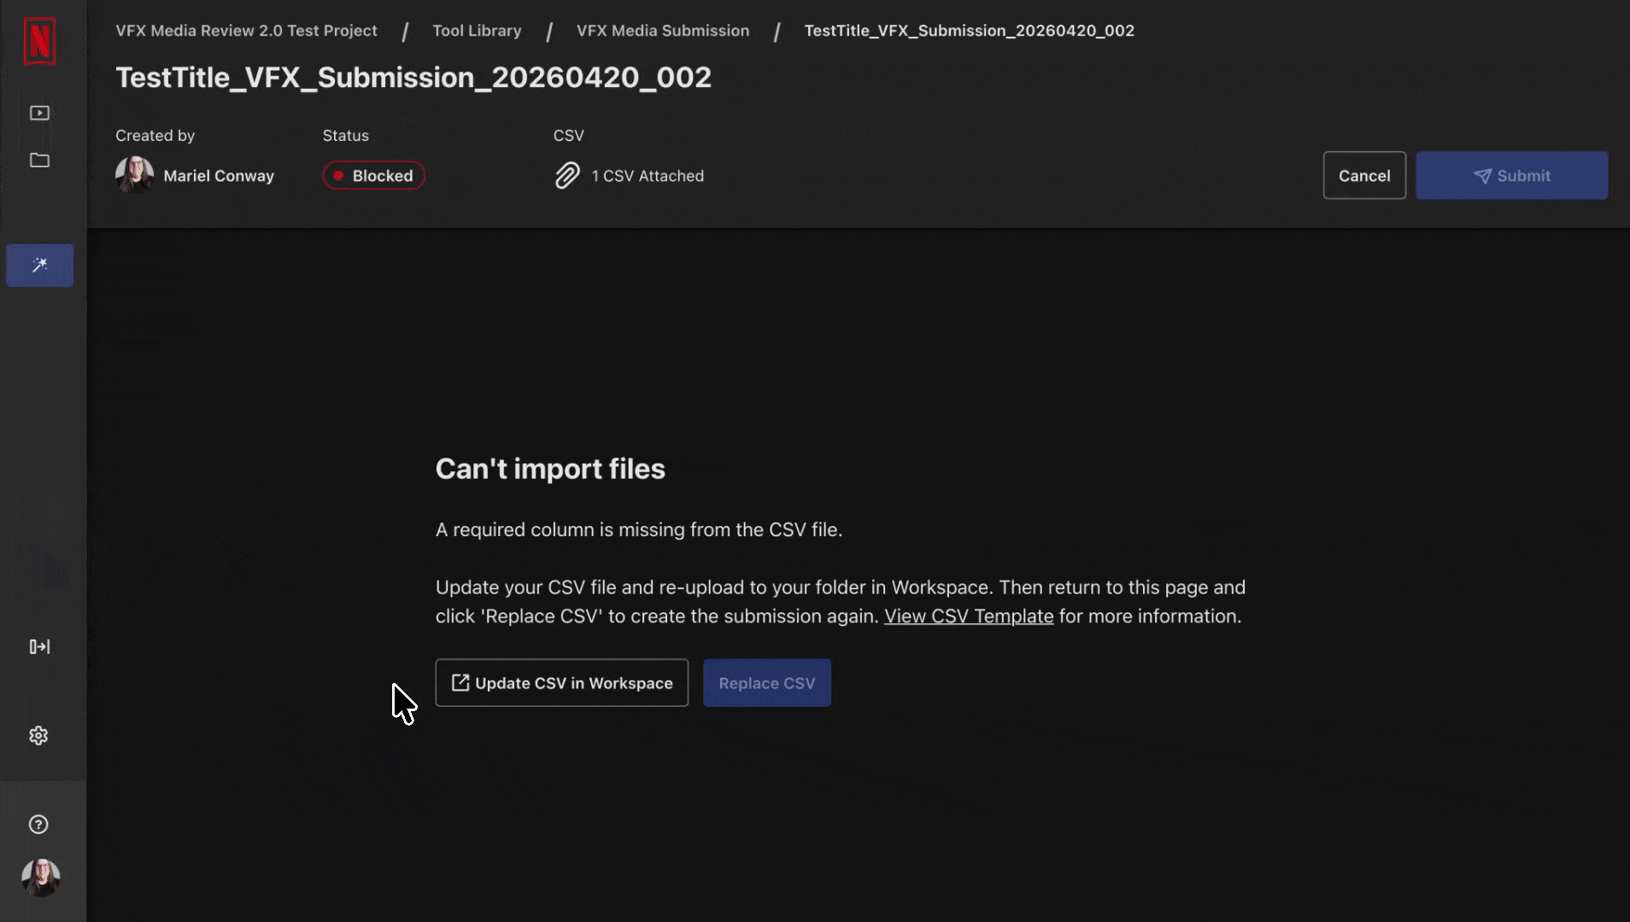The image size is (1630, 922).
Task: Open settings gear in sidebar
Action: [x=38, y=736]
